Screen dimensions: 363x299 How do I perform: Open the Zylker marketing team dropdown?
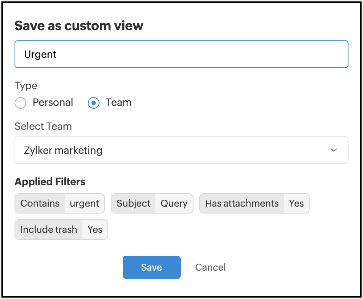181,150
